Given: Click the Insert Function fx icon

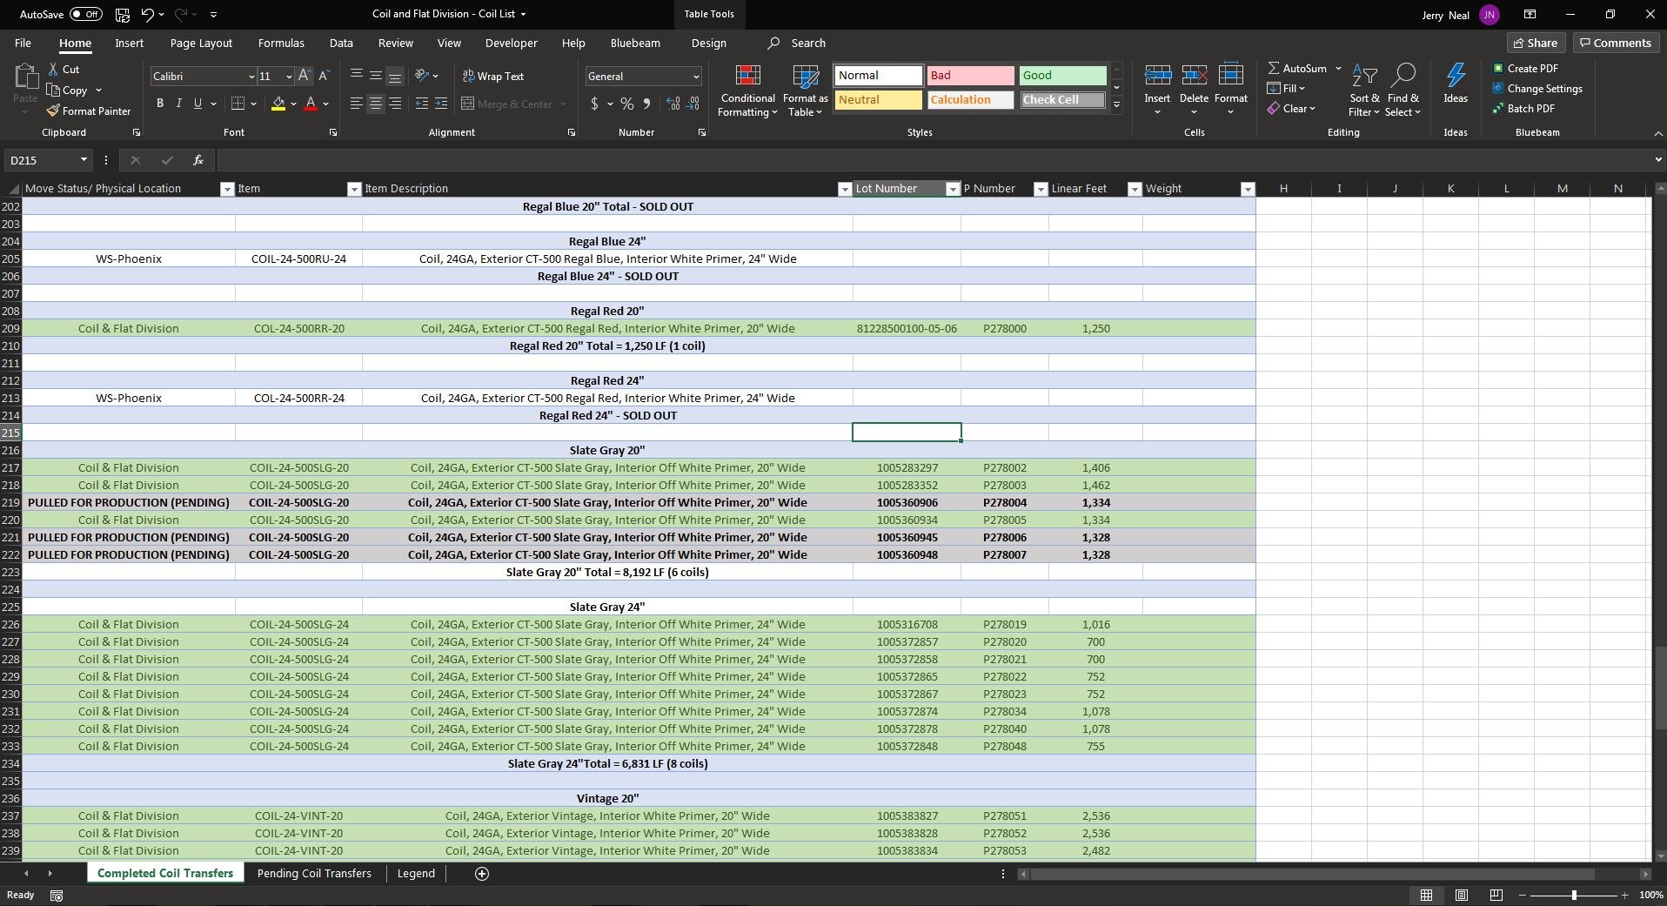Looking at the screenshot, I should coord(198,160).
